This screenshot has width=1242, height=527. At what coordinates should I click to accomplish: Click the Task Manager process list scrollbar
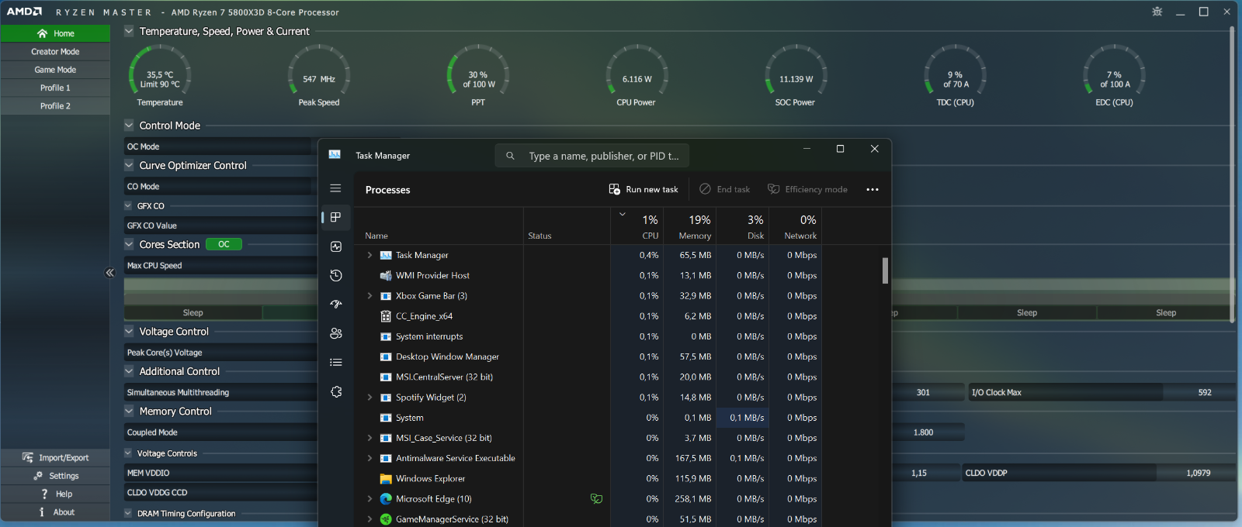[x=885, y=270]
